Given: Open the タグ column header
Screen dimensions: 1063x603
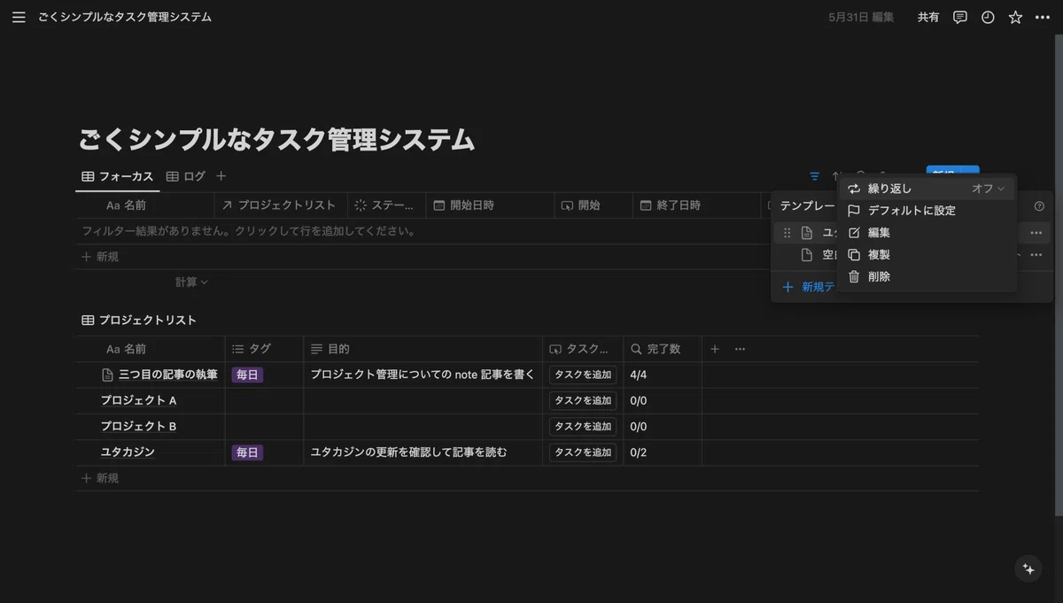Looking at the screenshot, I should coord(264,349).
